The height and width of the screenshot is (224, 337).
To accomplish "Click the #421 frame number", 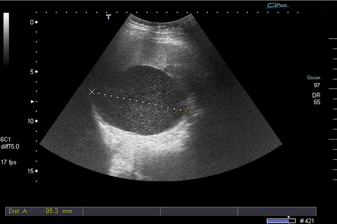I will [308, 220].
